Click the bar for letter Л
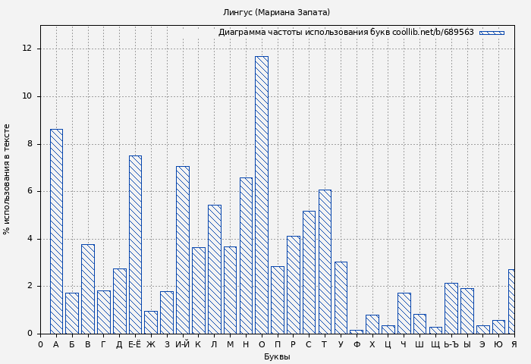Screen dimensions: 531x364 coord(214,269)
